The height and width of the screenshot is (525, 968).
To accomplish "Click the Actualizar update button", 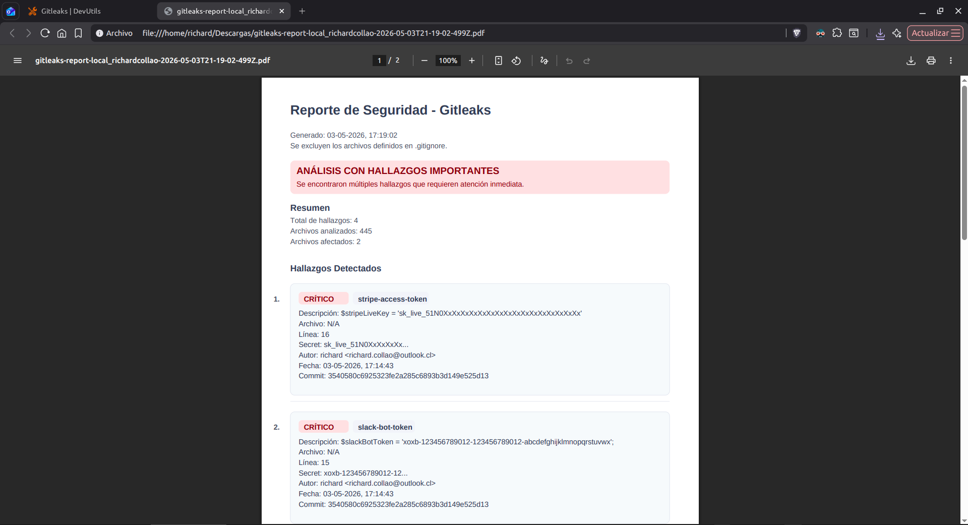I will coord(935,33).
